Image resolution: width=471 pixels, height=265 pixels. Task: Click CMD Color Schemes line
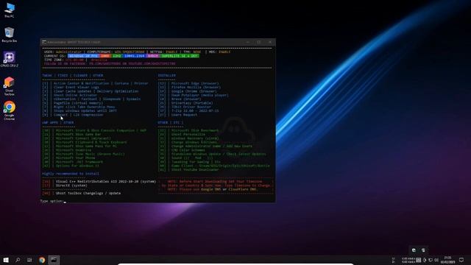tap(182, 150)
